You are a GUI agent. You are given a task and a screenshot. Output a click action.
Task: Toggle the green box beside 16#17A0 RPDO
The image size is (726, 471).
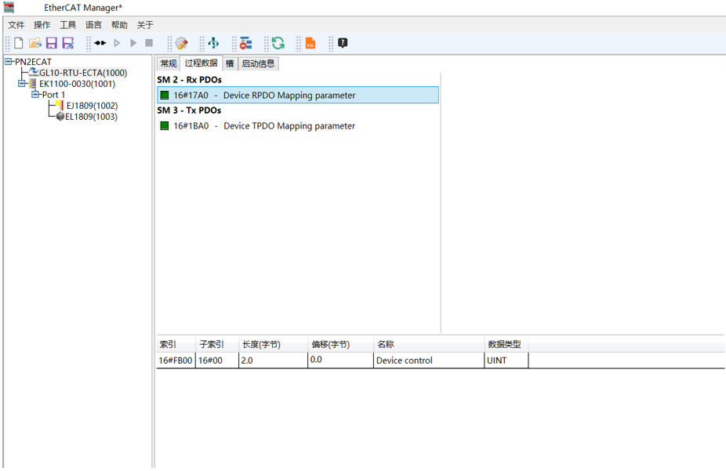click(x=165, y=96)
